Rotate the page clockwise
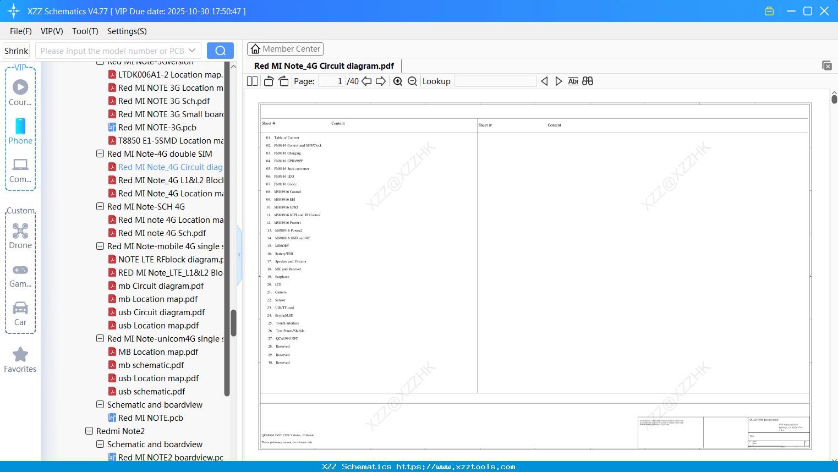The width and height of the screenshot is (838, 472). pos(283,81)
